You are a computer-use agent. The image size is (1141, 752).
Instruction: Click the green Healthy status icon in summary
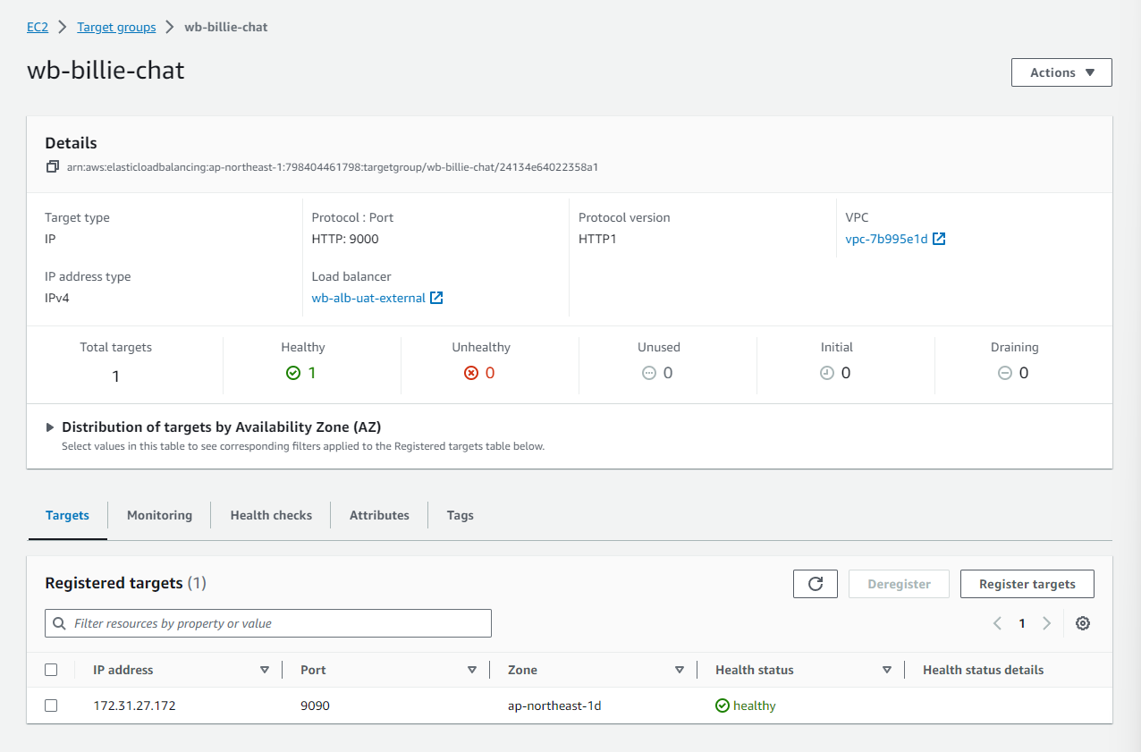coord(293,373)
